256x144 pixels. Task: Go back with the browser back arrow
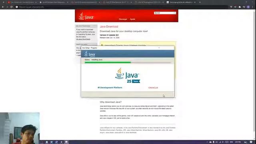(3, 7)
